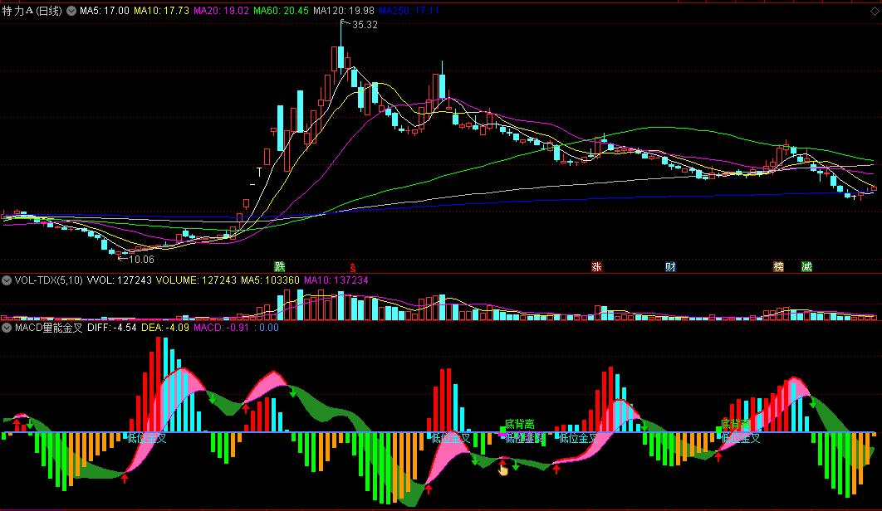
Task: Click the diamond icon in the top-right corner
Action: [875, 12]
